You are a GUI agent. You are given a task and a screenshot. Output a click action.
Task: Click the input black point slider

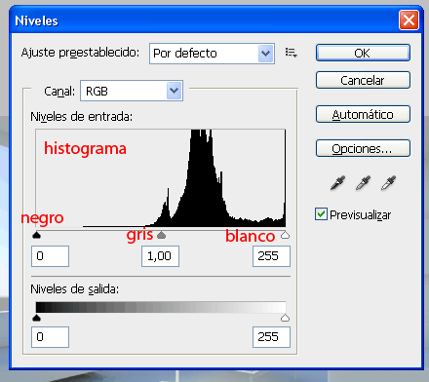[36, 235]
